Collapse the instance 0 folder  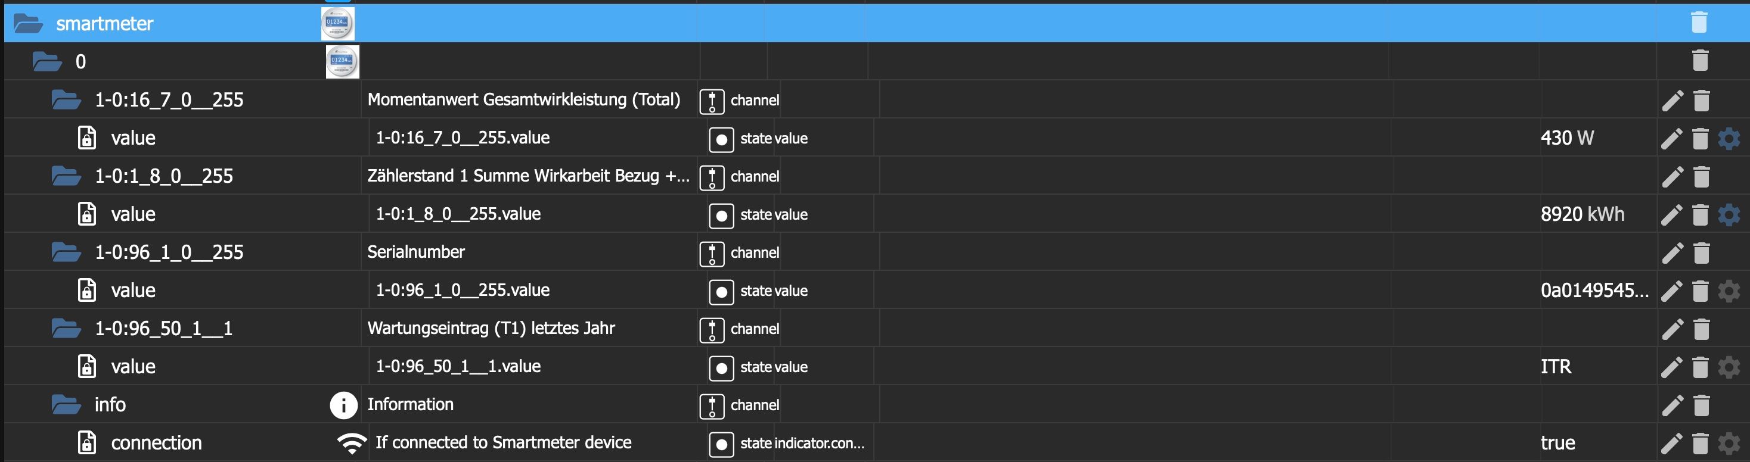click(x=48, y=62)
